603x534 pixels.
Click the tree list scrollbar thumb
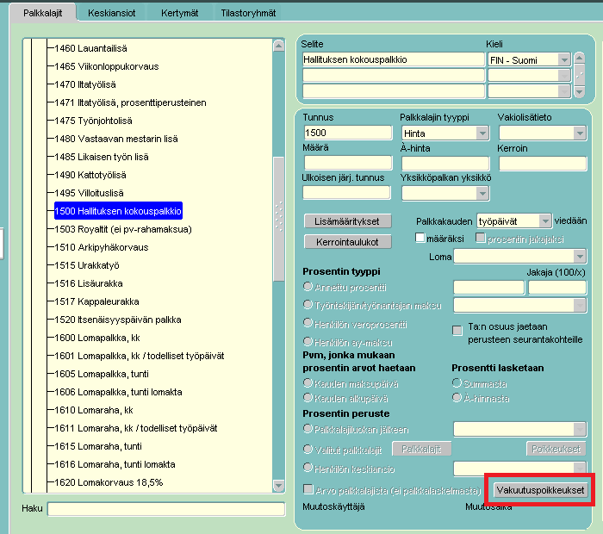pyautogui.click(x=279, y=219)
